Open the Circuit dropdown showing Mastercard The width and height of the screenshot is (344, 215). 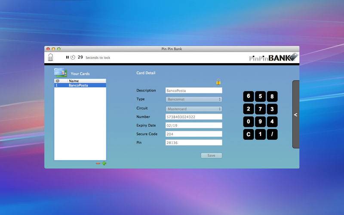point(194,109)
